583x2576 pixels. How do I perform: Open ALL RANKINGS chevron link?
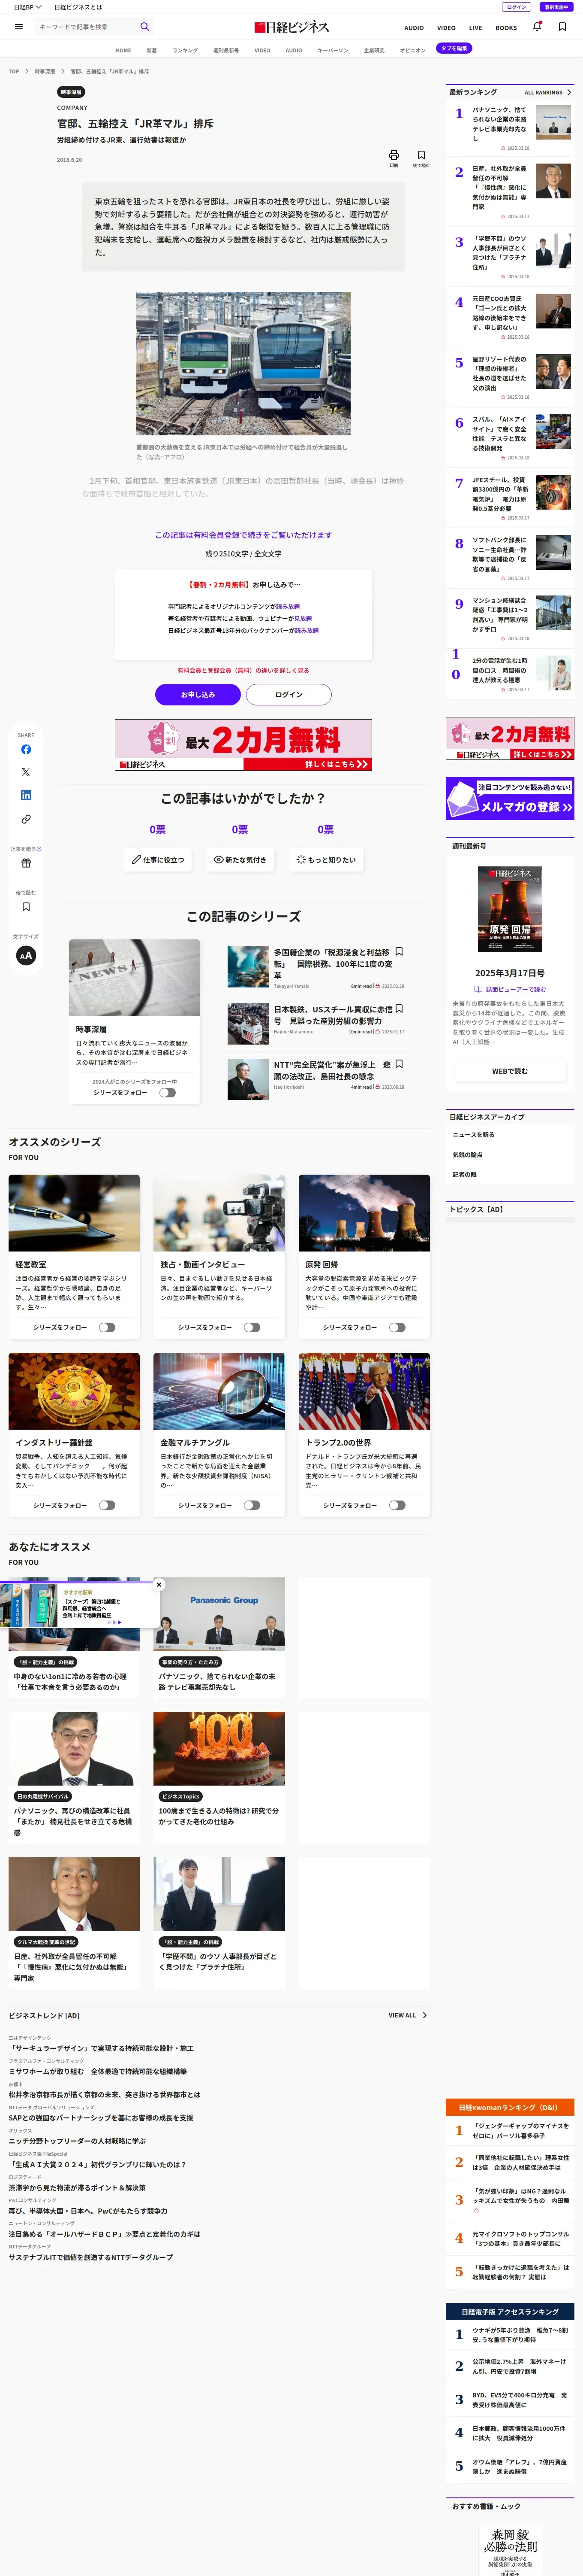(x=548, y=92)
